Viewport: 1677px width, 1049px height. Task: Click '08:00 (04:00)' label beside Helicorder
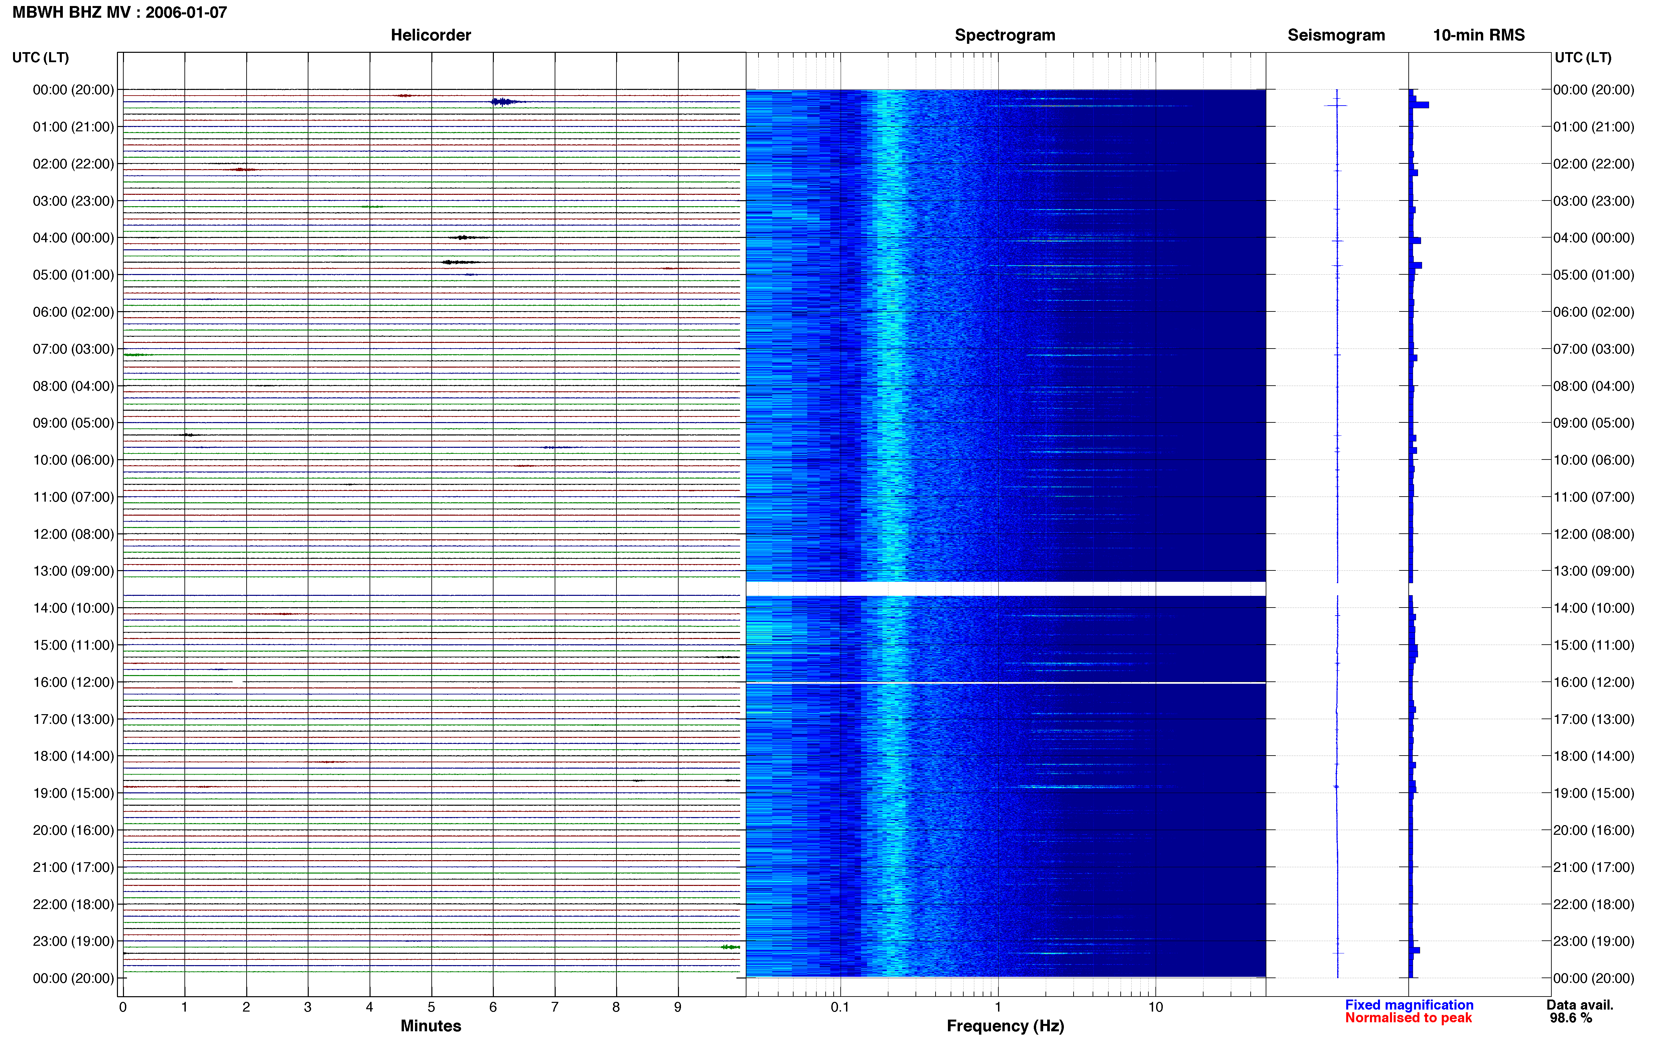point(73,386)
